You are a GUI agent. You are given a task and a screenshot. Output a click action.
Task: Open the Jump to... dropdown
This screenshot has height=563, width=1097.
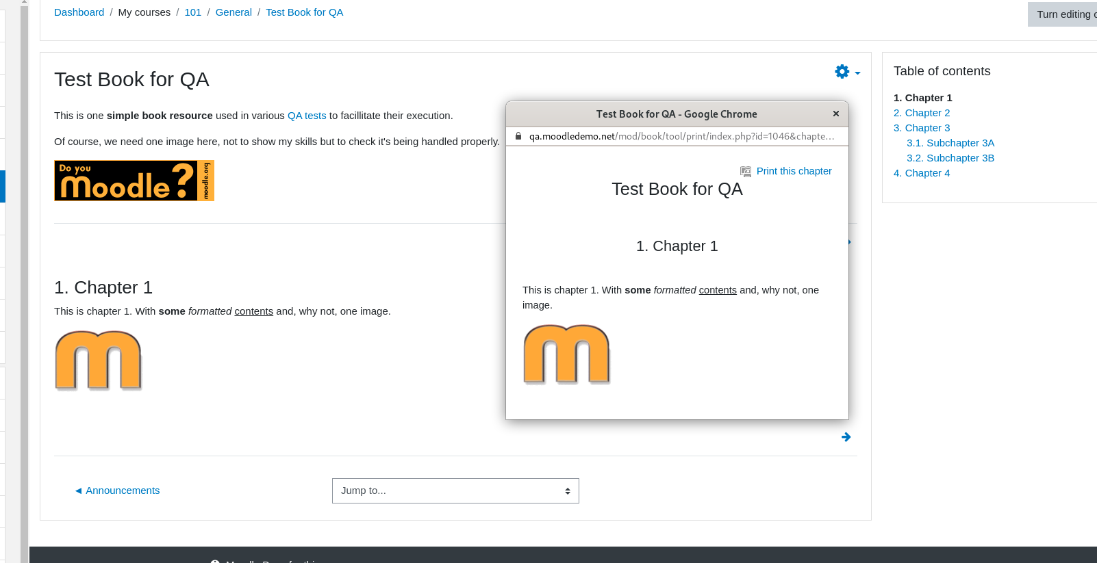455,490
